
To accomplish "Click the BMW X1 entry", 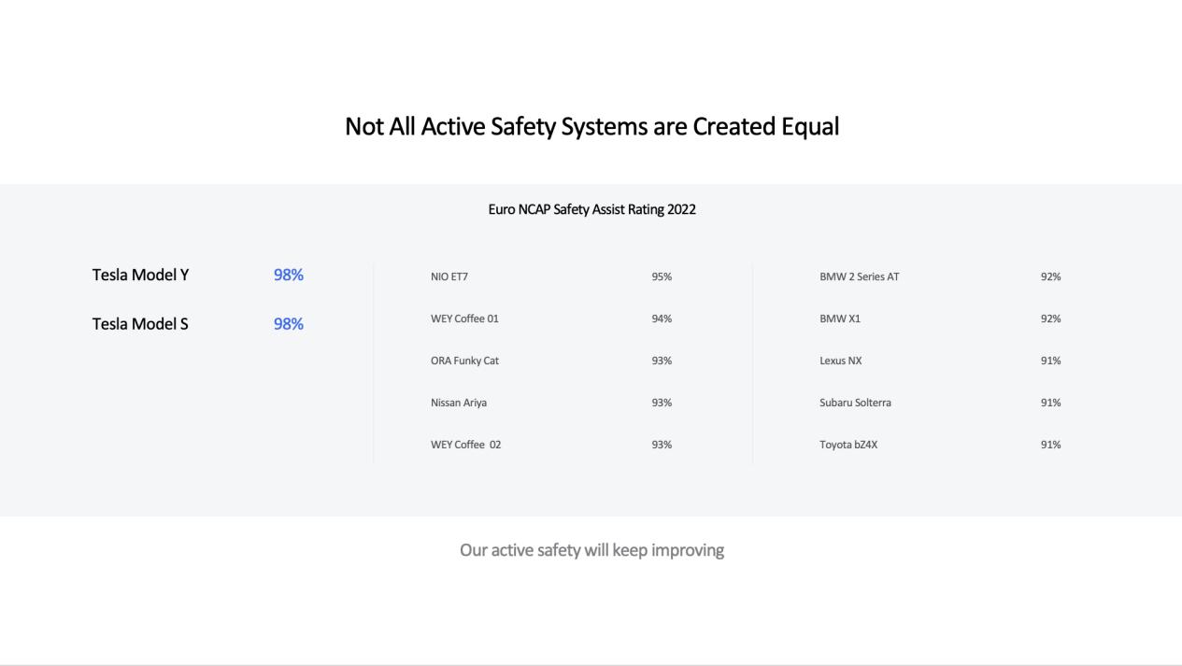I will pyautogui.click(x=840, y=319).
